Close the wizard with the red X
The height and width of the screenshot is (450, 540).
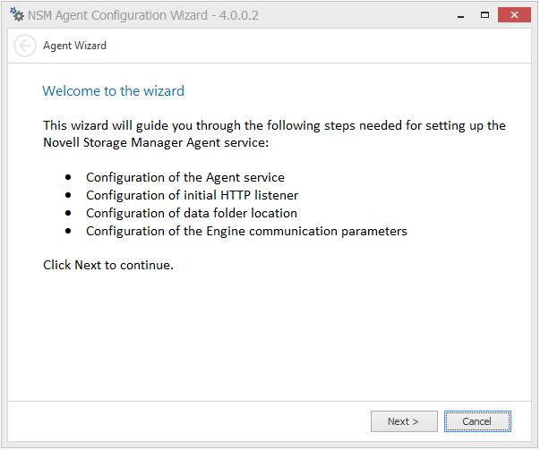pyautogui.click(x=516, y=15)
